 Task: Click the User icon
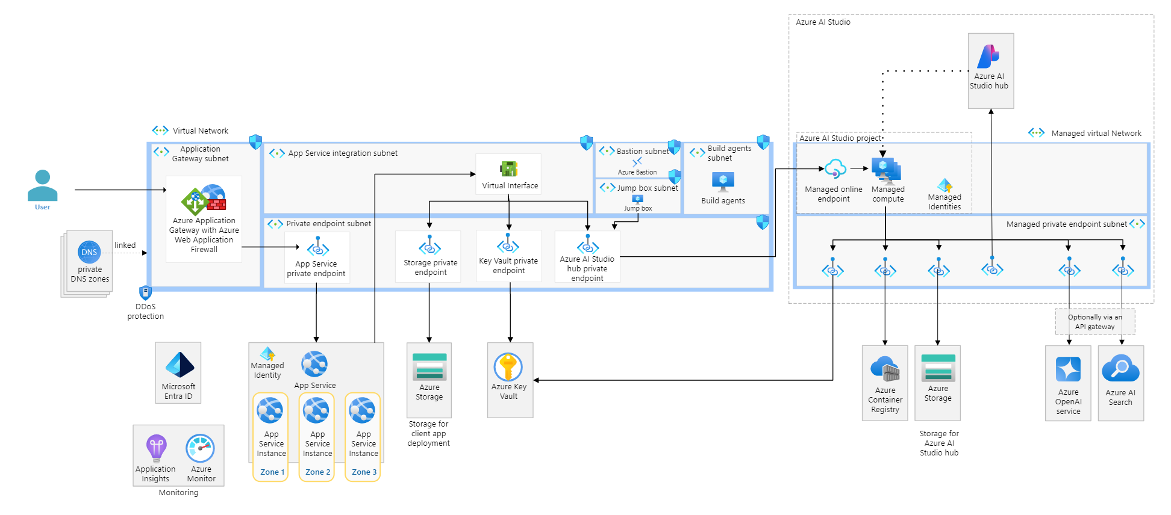pyautogui.click(x=42, y=185)
